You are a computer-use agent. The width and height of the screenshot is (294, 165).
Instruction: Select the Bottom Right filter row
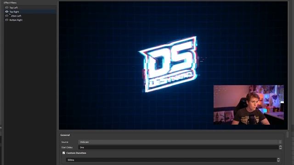pos(30,20)
